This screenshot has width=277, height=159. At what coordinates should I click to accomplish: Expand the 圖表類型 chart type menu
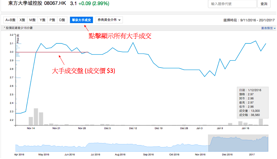[268, 28]
